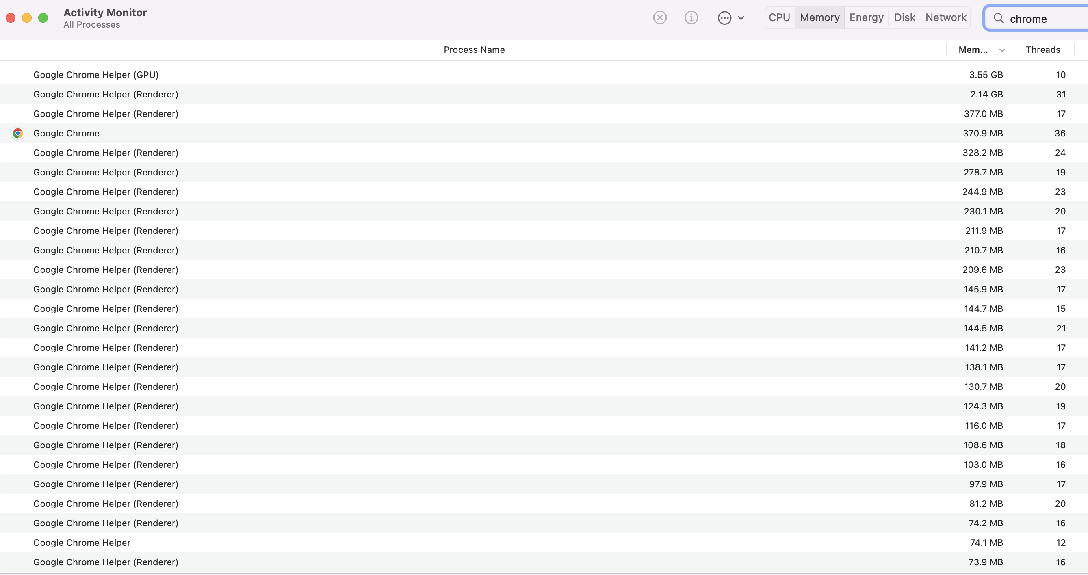Select plain Google Chrome Helper row
The height and width of the screenshot is (575, 1088).
click(x=82, y=543)
